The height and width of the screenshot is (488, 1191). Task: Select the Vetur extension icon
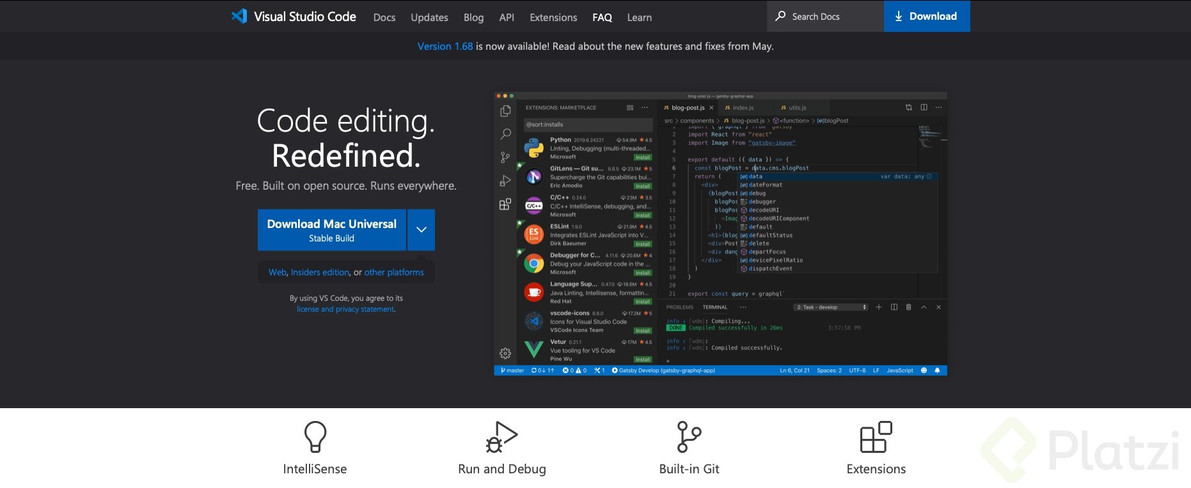click(534, 349)
